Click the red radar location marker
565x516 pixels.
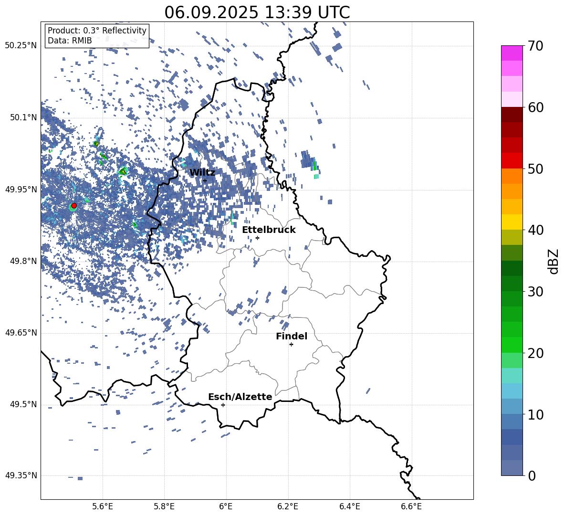(74, 205)
